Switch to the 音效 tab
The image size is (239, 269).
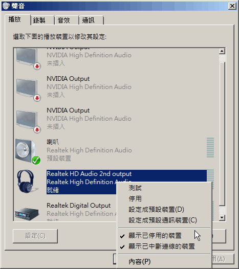(67, 20)
